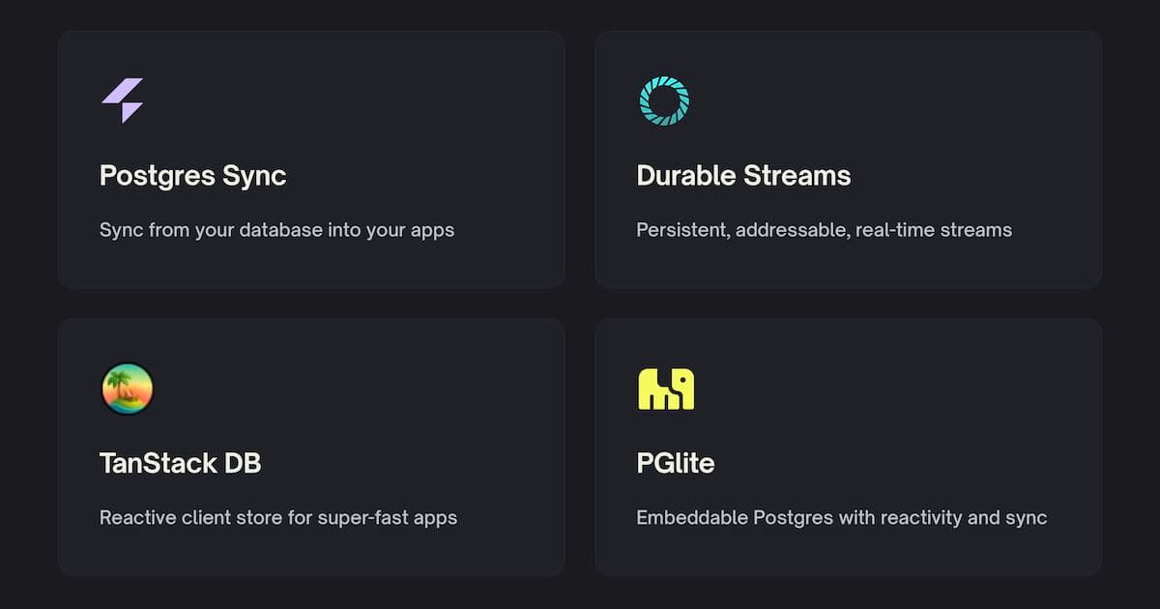Click the purple lightning bolt Postgres Sync icon
The width and height of the screenshot is (1160, 609).
[123, 101]
